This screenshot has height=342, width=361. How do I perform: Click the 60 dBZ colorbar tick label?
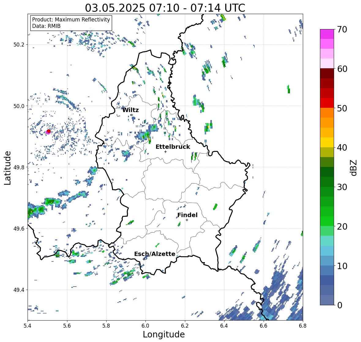pyautogui.click(x=342, y=69)
